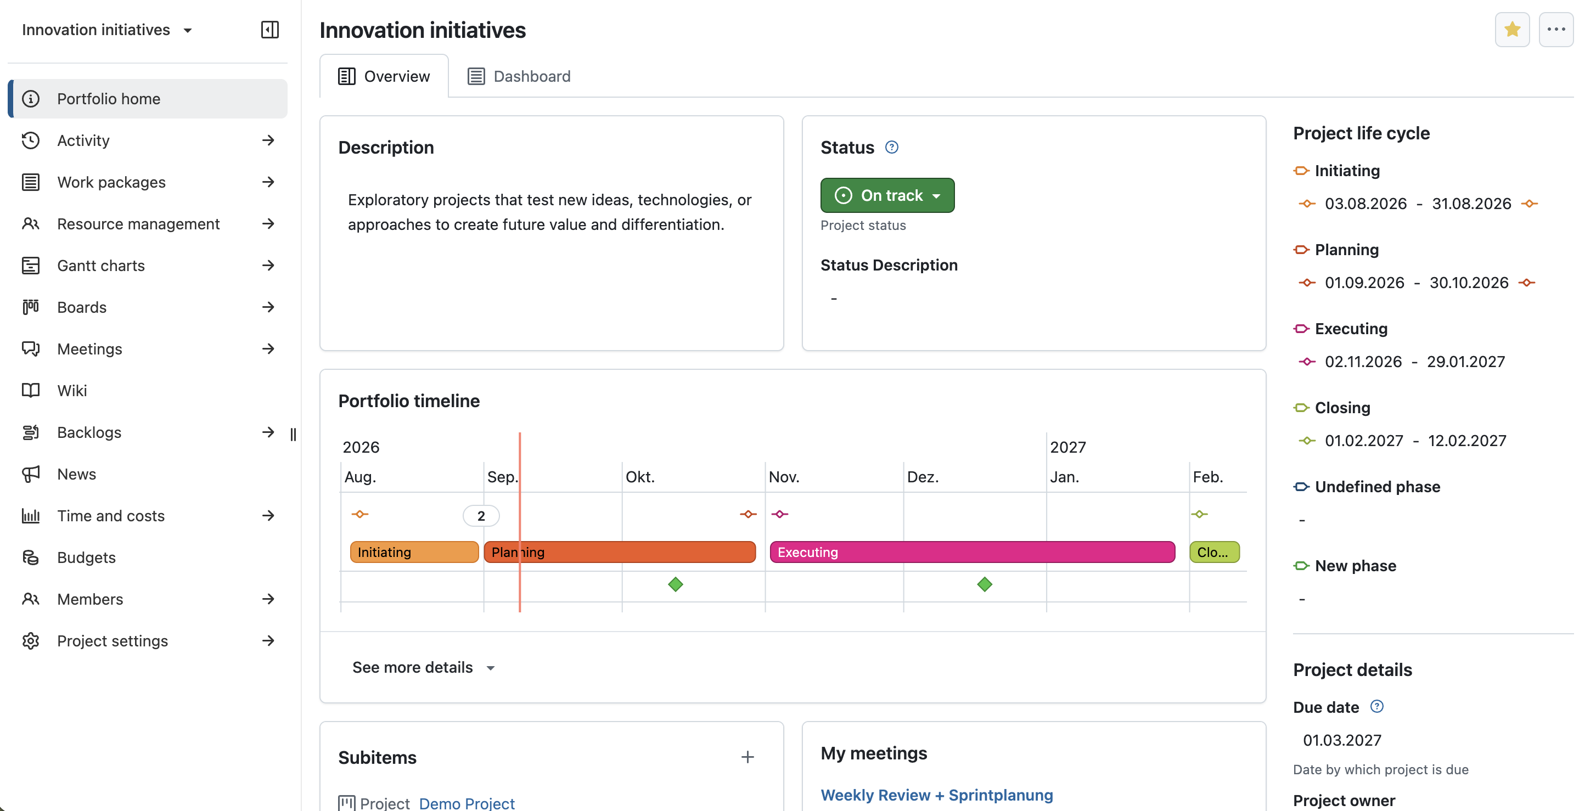
Task: Expand the Gantt charts submenu arrow
Action: (268, 266)
